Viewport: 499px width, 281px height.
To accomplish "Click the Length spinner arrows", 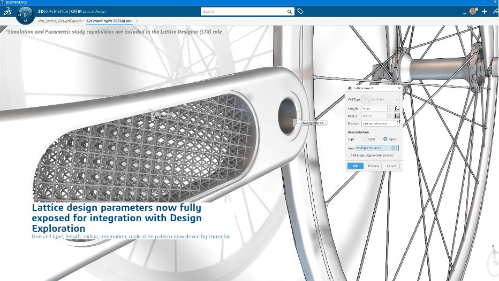I will coord(390,108).
